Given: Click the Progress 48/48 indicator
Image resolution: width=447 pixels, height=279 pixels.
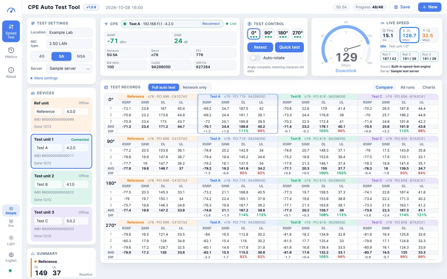Looking at the screenshot, I should (x=369, y=7).
